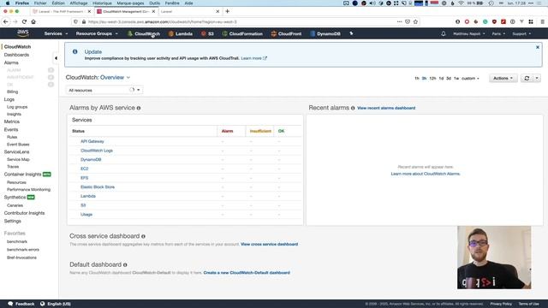Open the Fichier menu in macOS menu bar

40,3
